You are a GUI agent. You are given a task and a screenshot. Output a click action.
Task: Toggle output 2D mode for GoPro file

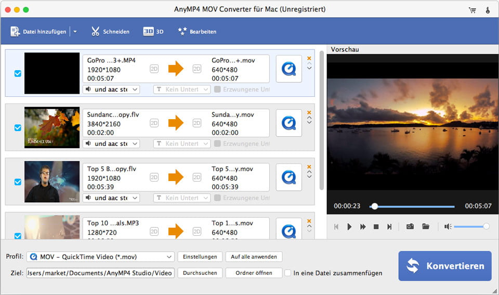click(x=197, y=69)
